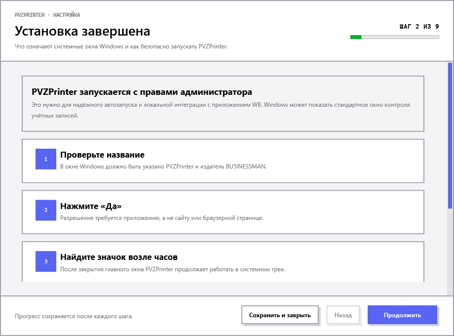Click the step number 2 badge
The height and width of the screenshot is (336, 454).
pos(46,210)
